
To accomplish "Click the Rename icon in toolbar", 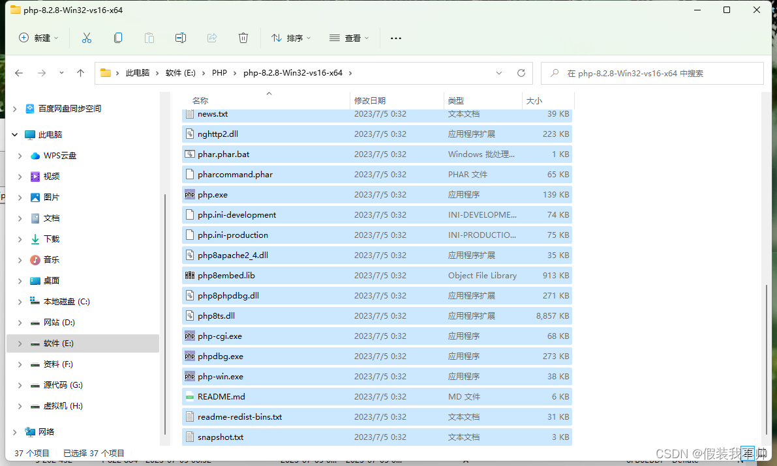I will click(x=181, y=38).
